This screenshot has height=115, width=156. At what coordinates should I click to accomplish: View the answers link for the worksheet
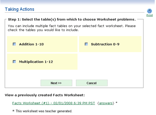click(x=106, y=103)
